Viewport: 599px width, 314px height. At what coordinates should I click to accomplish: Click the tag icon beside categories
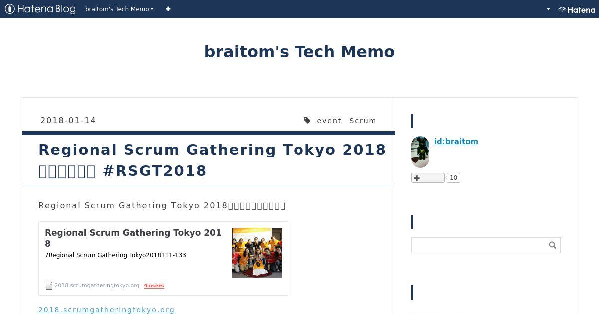307,120
